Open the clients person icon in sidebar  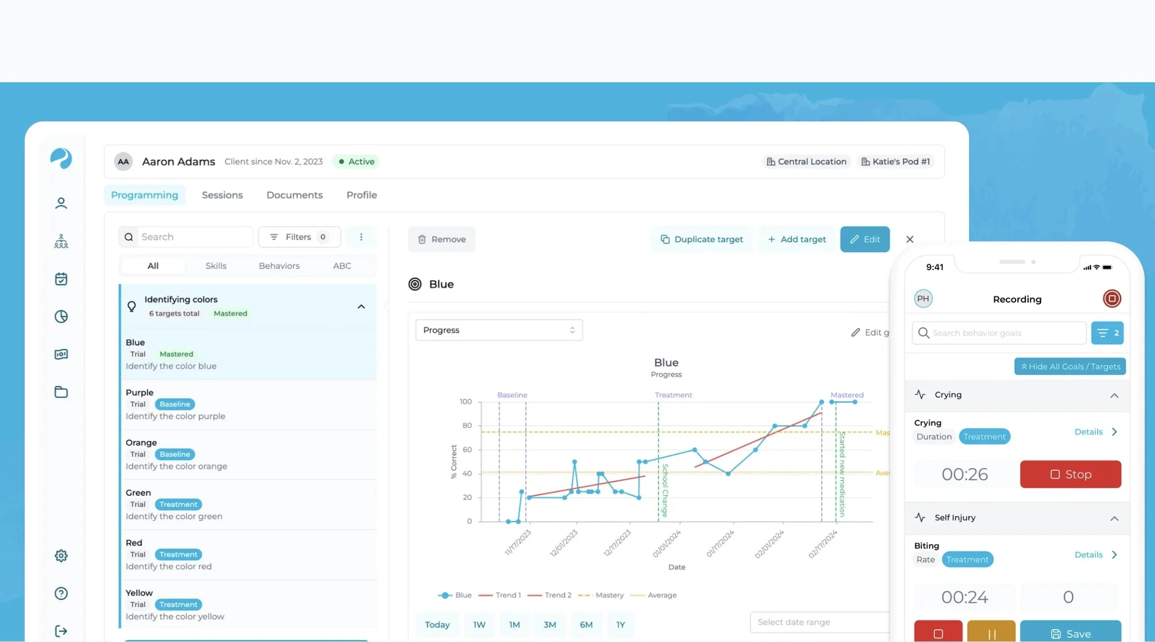(61, 203)
